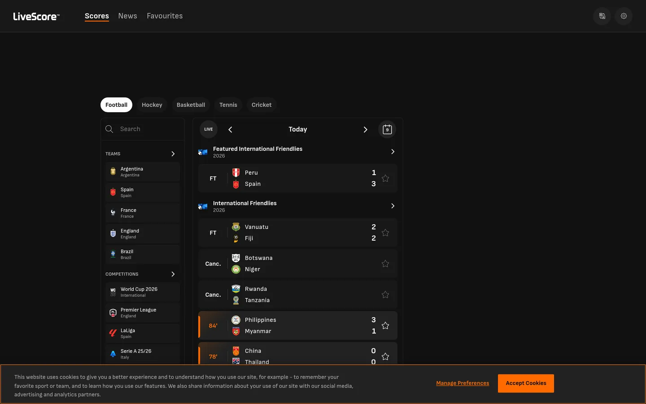Open the News tab
This screenshot has width=646, height=404.
pyautogui.click(x=128, y=16)
